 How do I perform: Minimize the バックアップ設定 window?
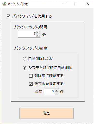point(64,4)
